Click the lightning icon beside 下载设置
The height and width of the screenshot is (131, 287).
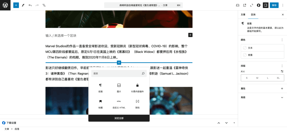[3, 123]
